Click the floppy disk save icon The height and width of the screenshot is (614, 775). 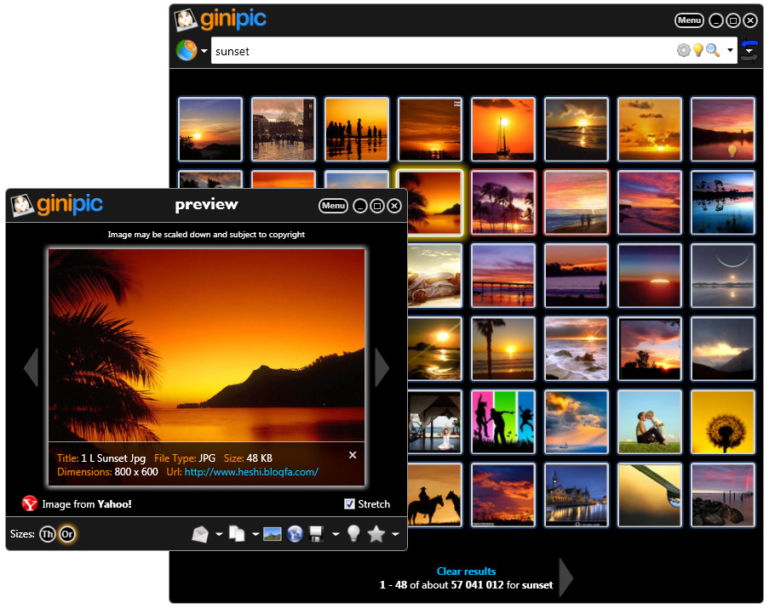316,533
